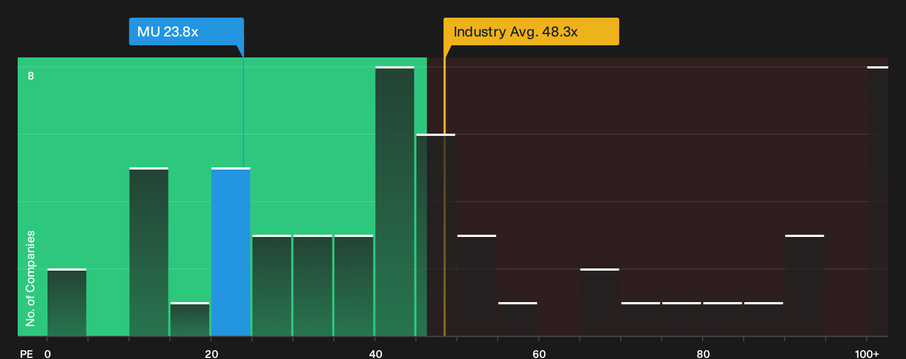This screenshot has width=906, height=359.
Task: Select the bar between PE 10 and 15
Action: tap(149, 252)
